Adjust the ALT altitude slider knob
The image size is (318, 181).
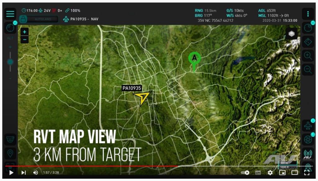click(x=10, y=62)
